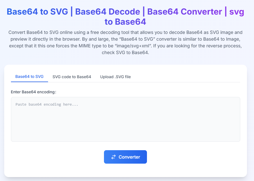Click the check SVG to Base64 text in the description

coord(125,52)
